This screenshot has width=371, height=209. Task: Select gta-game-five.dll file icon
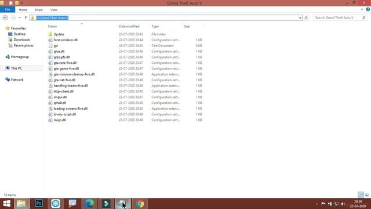(x=50, y=69)
